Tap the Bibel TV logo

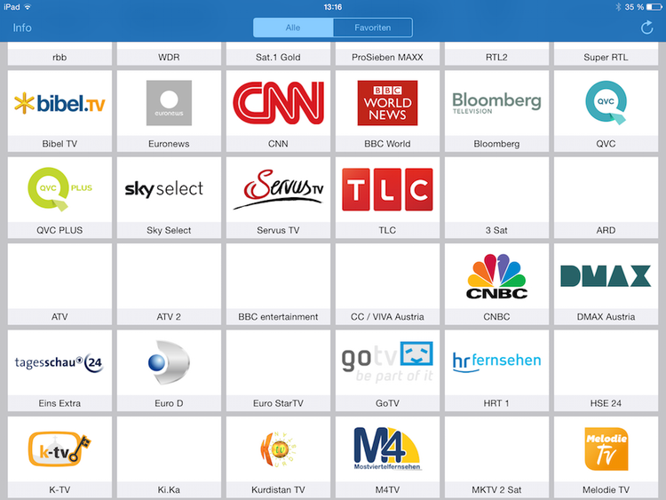click(59, 103)
